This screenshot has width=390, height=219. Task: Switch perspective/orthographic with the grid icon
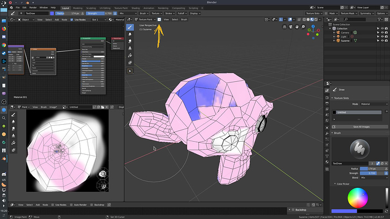(x=284, y=27)
